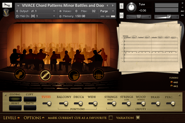The image size is (185, 123).
Task: Click the MIDI channel icon
Action: (x=17, y=16)
